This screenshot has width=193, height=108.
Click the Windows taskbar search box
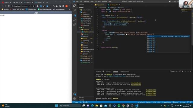tap(70, 106)
